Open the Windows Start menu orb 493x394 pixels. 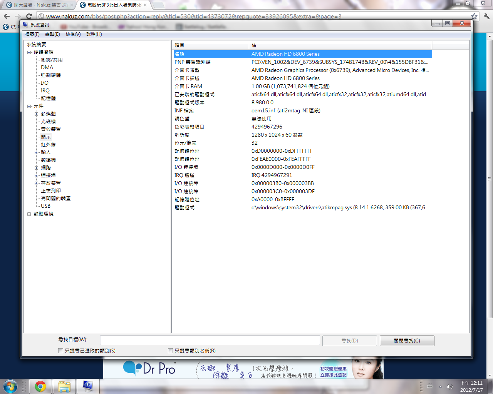click(10, 386)
